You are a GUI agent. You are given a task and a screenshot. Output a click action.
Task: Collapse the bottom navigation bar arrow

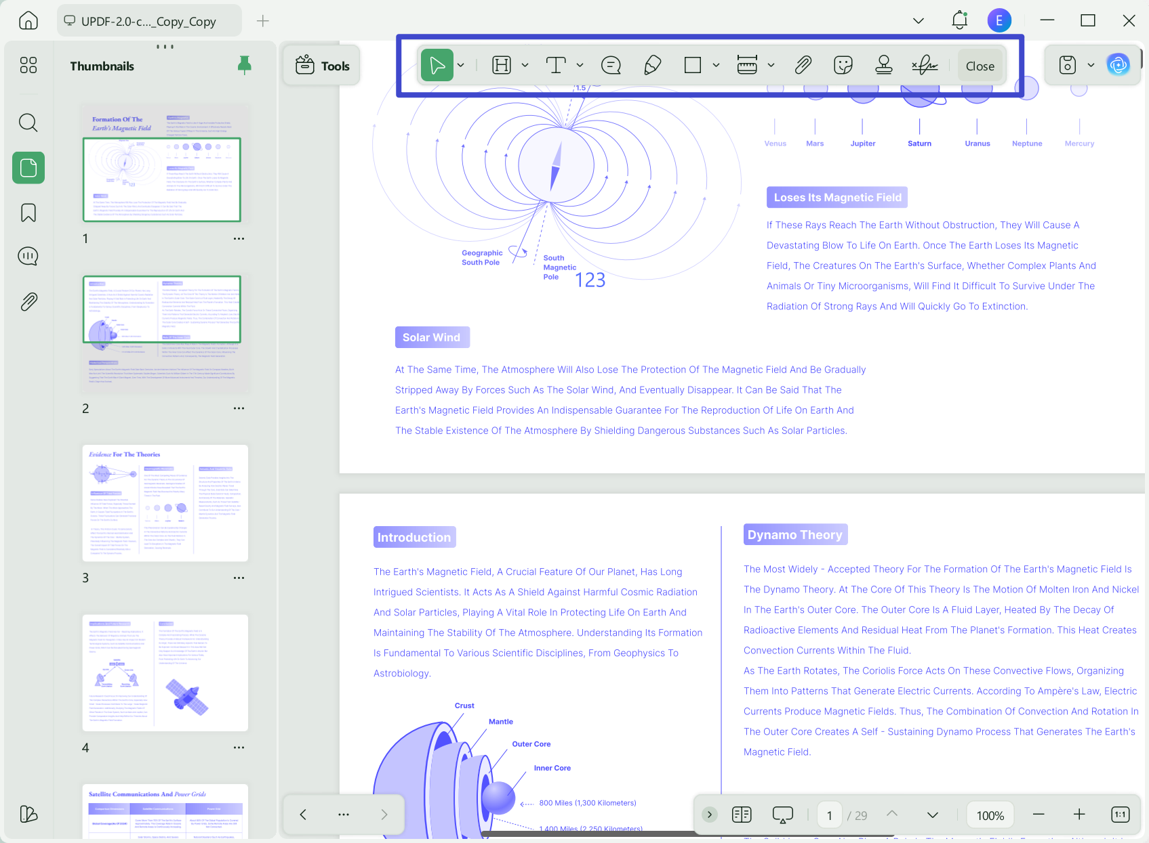point(710,815)
